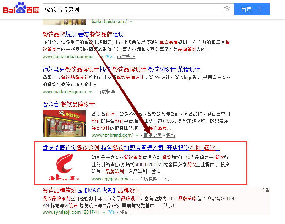Click 评价 next to www.cqygcy.com
Viewport: 285px width, 224px height.
click(x=166, y=179)
